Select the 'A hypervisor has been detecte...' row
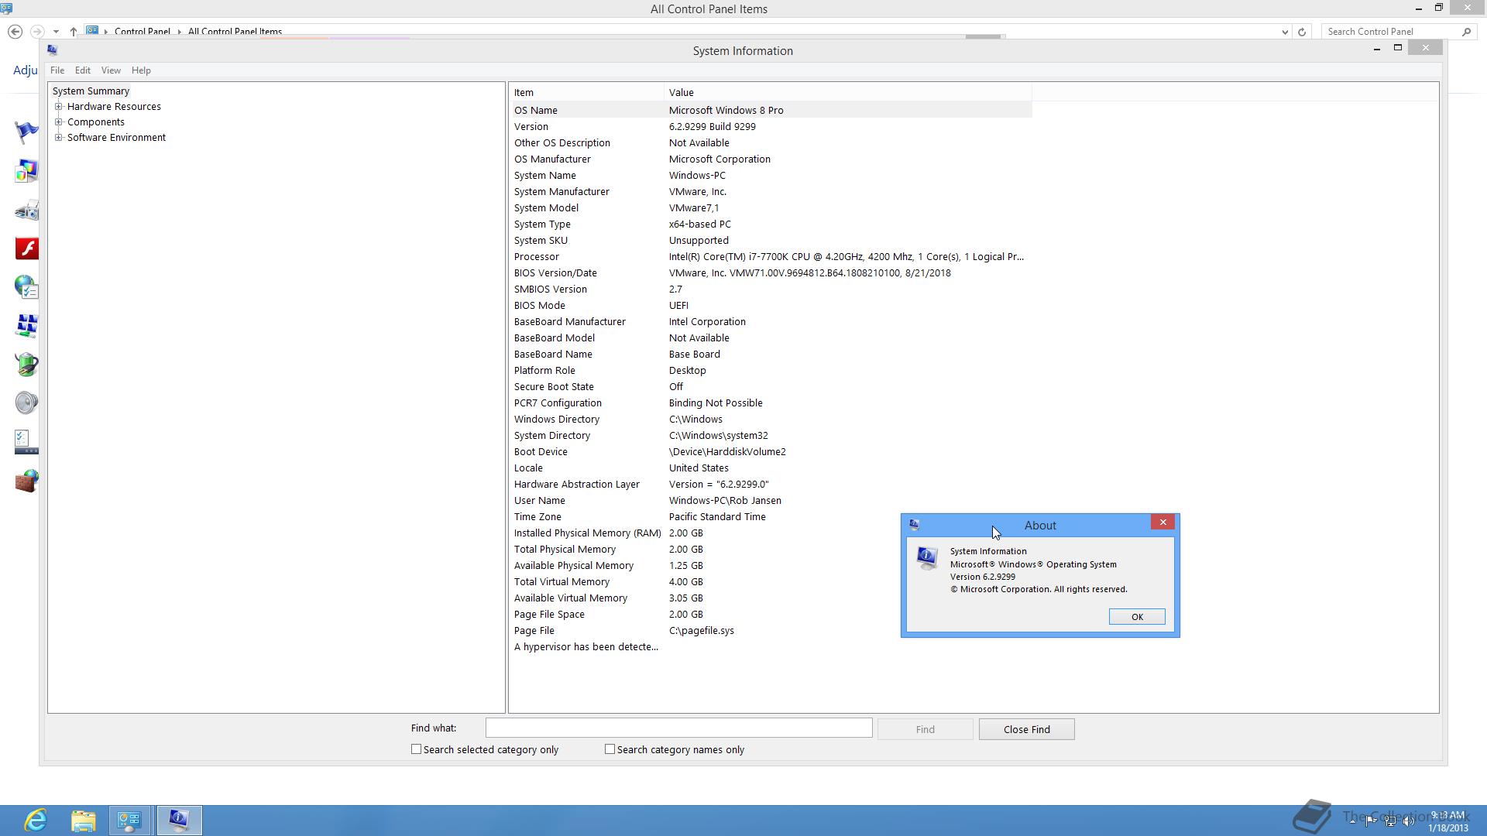Image resolution: width=1487 pixels, height=836 pixels. (x=771, y=647)
